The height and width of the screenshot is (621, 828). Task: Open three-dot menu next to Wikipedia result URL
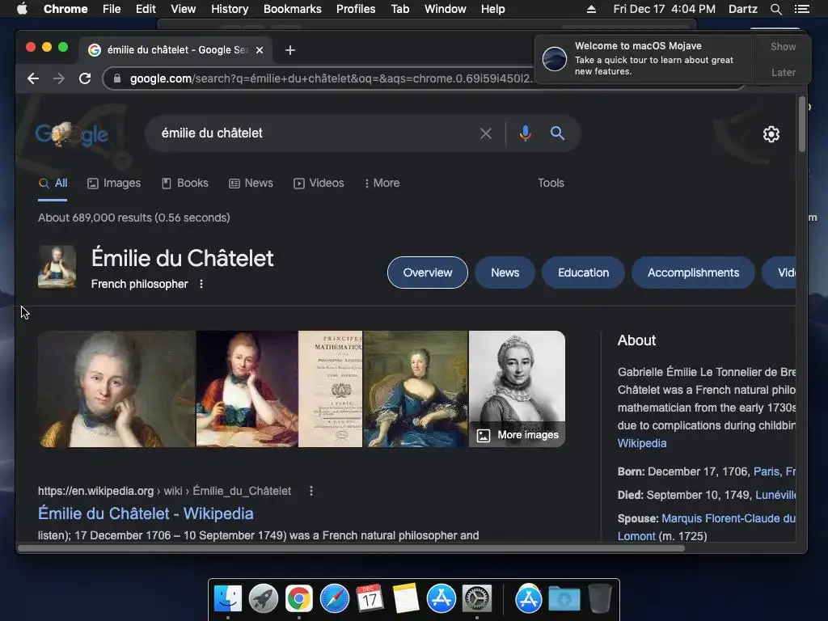(x=311, y=491)
